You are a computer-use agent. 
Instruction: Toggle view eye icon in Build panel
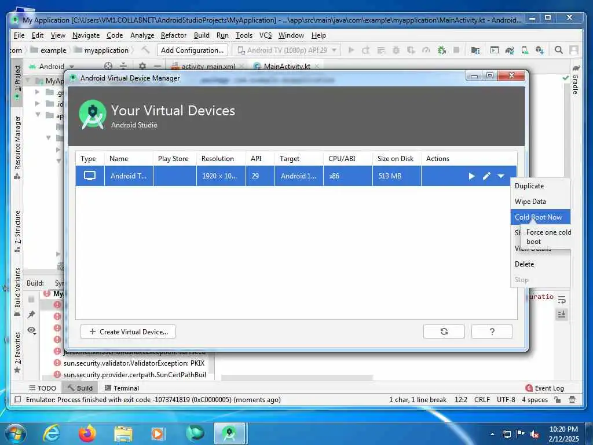point(32,330)
